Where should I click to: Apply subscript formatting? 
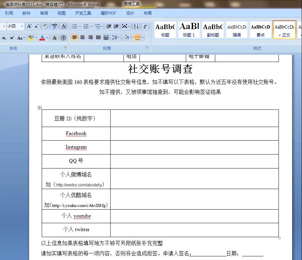[4, 38]
